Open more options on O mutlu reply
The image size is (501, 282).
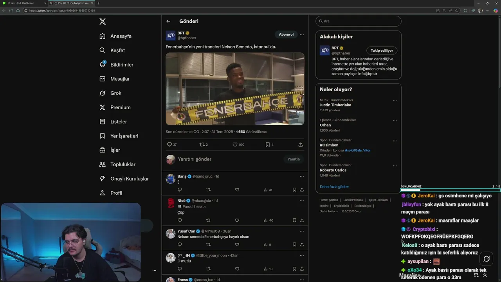302,255
